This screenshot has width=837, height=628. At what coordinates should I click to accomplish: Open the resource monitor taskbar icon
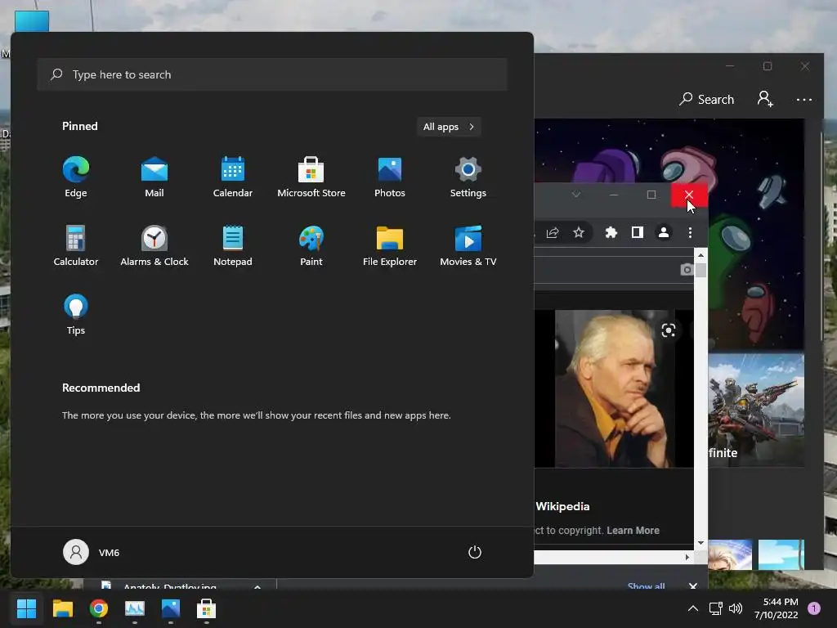(135, 608)
